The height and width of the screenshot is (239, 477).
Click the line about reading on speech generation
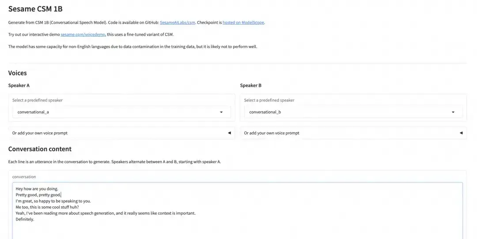[105, 213]
